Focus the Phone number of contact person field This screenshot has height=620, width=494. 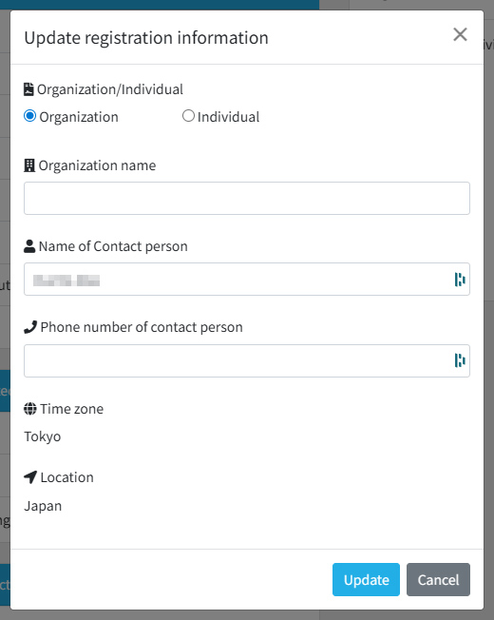pos(247,360)
